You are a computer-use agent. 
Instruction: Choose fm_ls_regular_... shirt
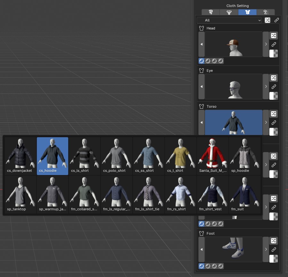[x=116, y=195]
